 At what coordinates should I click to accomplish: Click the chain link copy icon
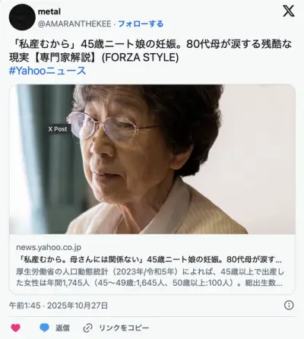[87, 328]
